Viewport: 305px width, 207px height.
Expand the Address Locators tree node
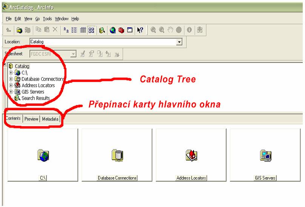coord(11,85)
